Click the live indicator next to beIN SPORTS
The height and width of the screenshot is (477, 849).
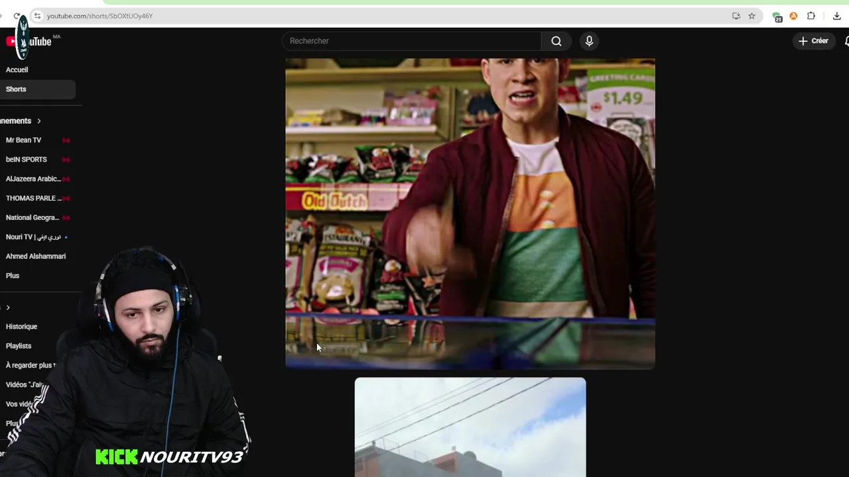tap(66, 160)
